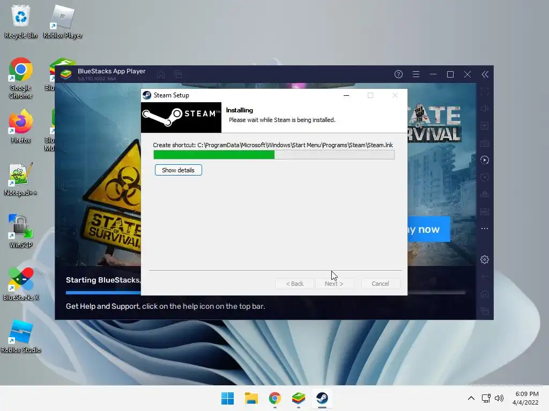
Task: Click BlueStacks sidebar fullscreen icon
Action: coord(485,92)
